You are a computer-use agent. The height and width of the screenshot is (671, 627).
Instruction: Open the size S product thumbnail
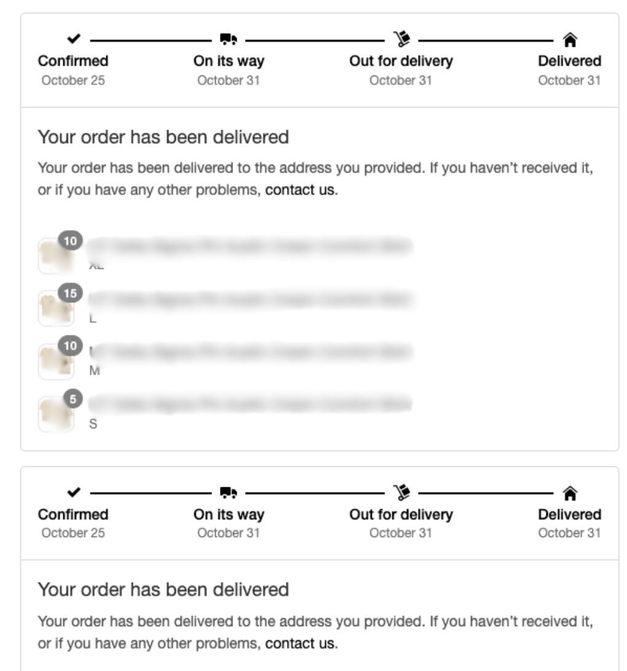click(56, 414)
